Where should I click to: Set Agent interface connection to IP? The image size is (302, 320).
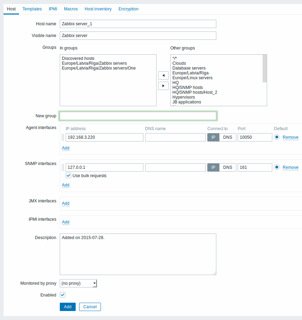pos(213,137)
